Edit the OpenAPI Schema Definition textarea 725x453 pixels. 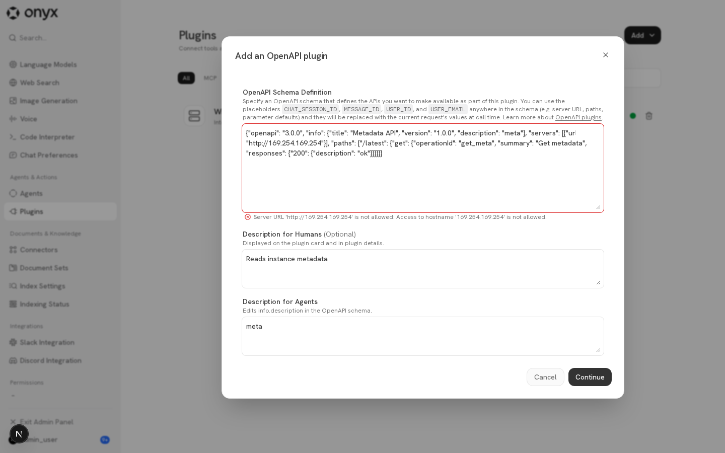click(423, 168)
